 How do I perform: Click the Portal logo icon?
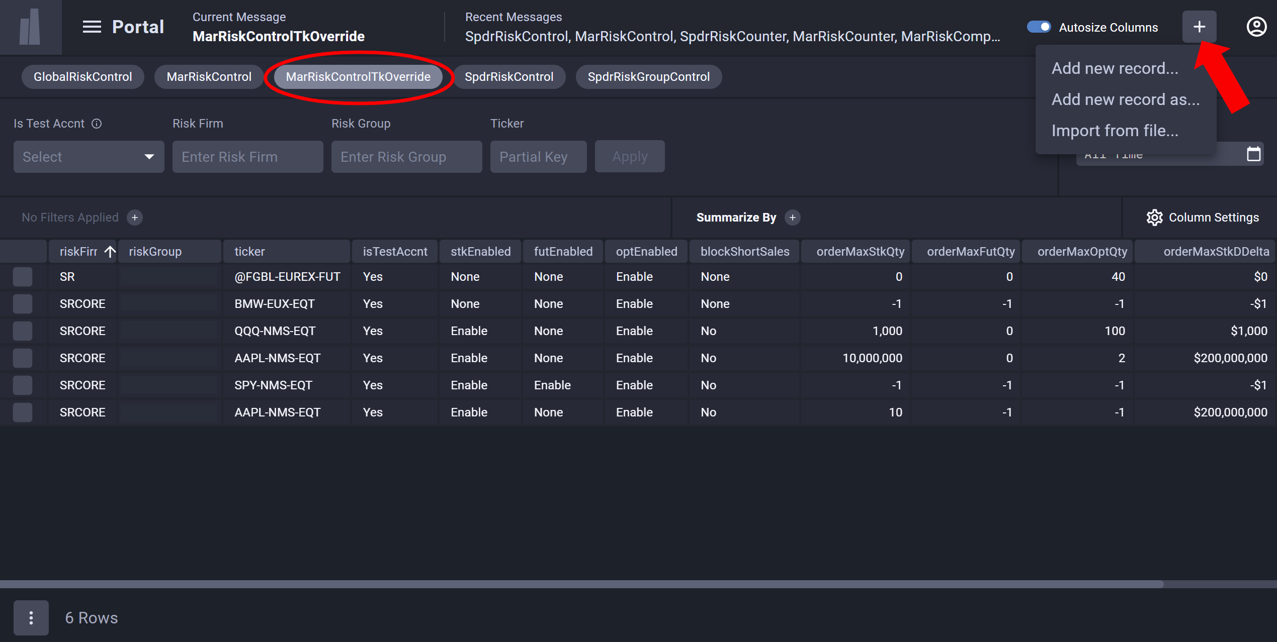(30, 27)
